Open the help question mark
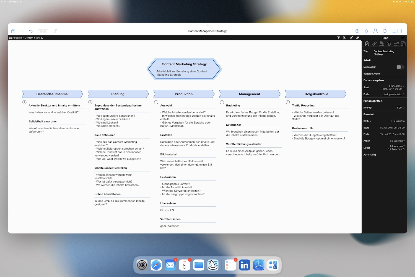The width and height of the screenshot is (415, 277). (357, 31)
